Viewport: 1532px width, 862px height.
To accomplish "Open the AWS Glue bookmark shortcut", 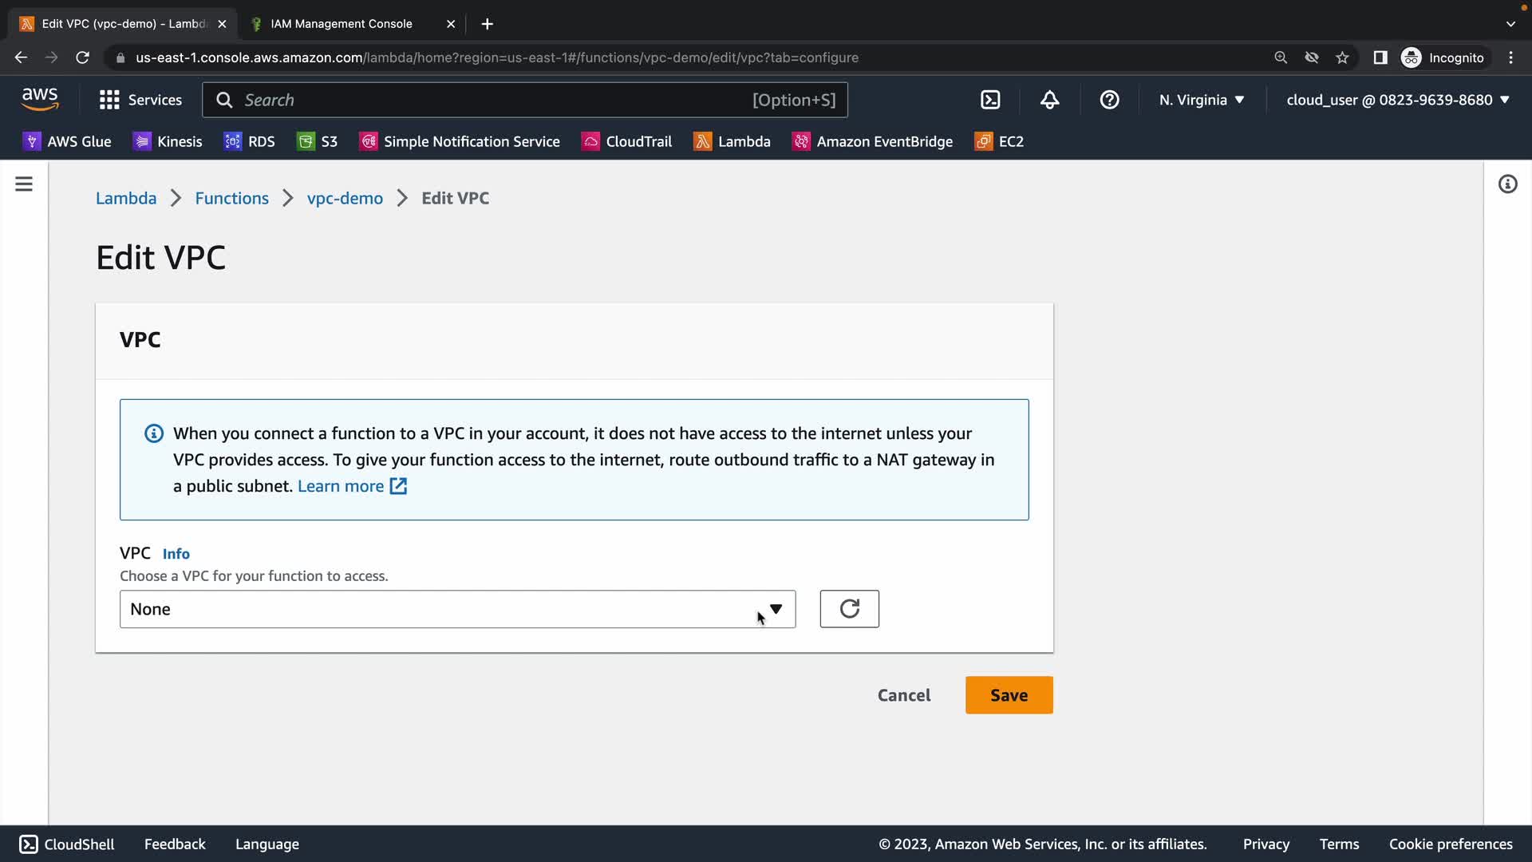I will pos(67,141).
